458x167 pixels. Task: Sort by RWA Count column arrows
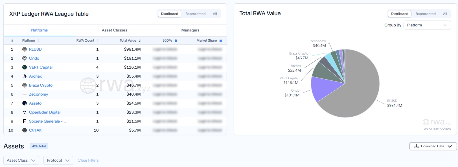(98, 40)
